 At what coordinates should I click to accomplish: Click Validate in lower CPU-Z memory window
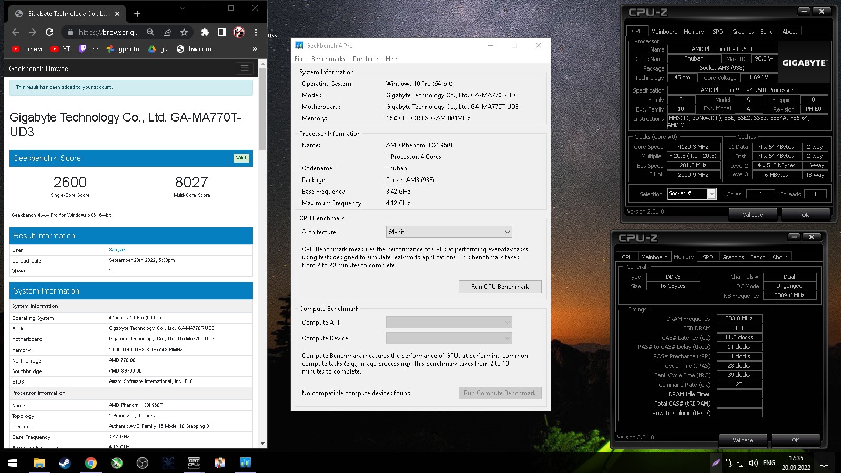(743, 440)
